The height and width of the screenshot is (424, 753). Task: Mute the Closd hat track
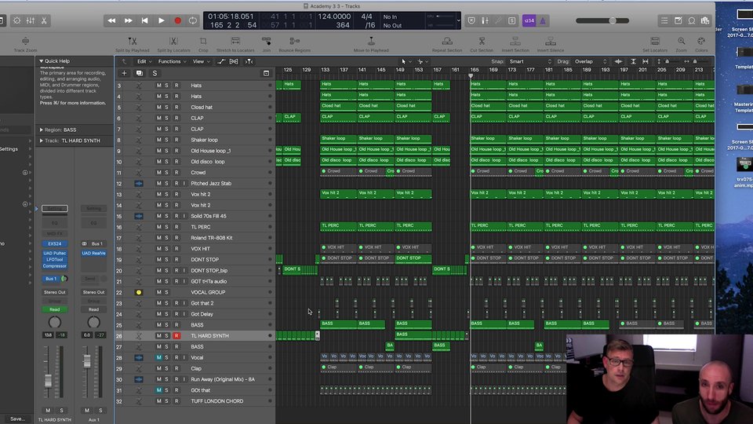click(159, 108)
